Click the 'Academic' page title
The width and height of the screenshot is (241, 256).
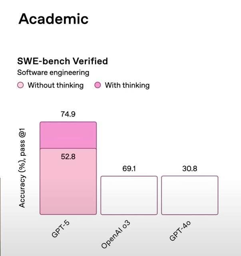54,18
